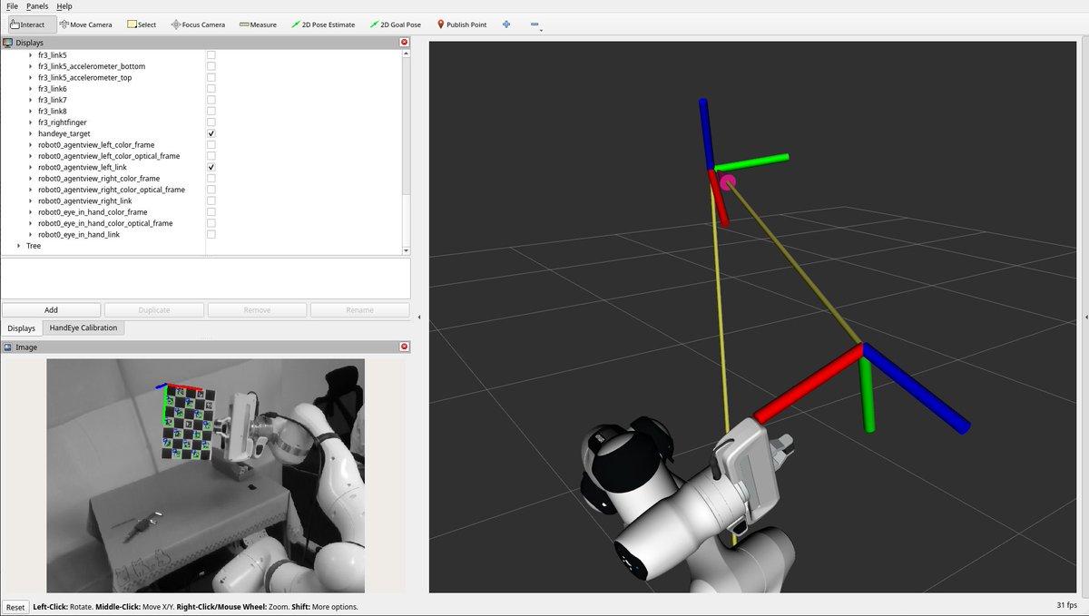This screenshot has width=1089, height=616.
Task: Enable robot0_eye_in_hand_link checkbox
Action: 211,234
